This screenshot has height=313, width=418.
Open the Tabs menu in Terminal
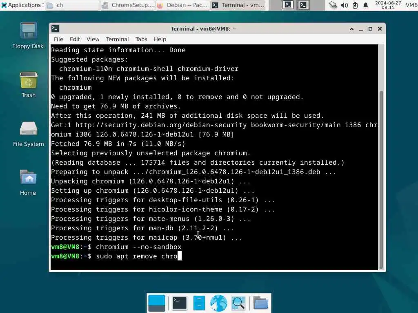pyautogui.click(x=141, y=39)
